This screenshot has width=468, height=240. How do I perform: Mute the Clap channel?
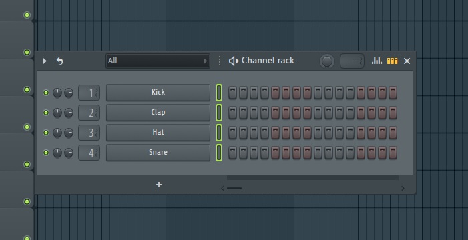pos(46,113)
